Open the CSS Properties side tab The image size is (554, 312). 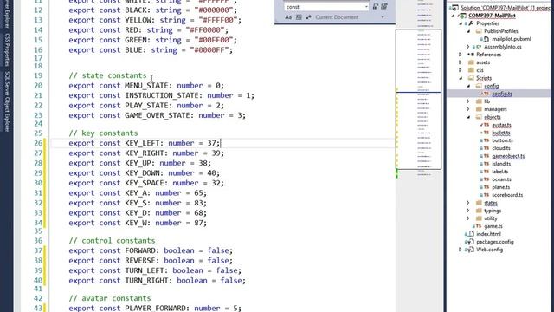[x=7, y=49]
